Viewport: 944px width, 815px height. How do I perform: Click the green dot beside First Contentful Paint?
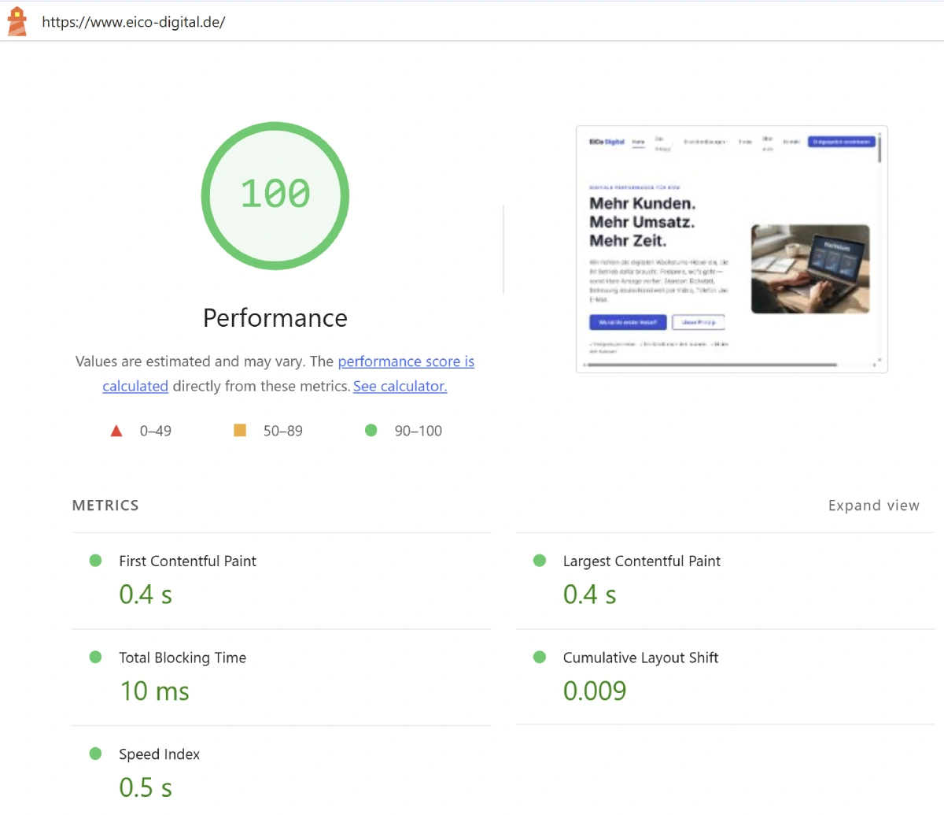point(96,561)
